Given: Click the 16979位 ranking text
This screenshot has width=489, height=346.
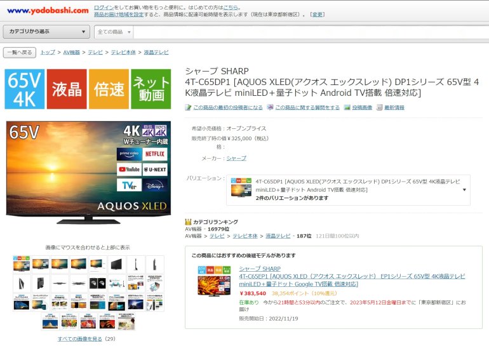Looking at the screenshot, I should click(x=218, y=229).
